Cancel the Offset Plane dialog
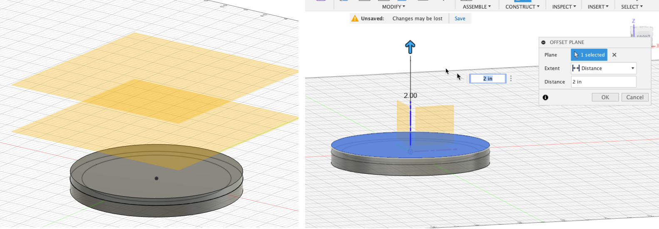The width and height of the screenshot is (659, 229). pyautogui.click(x=634, y=97)
